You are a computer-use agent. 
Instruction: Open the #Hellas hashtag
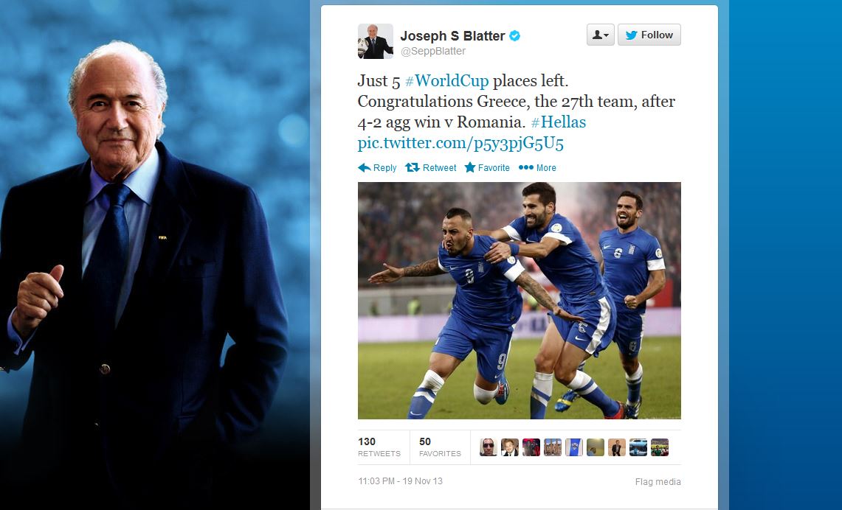(x=559, y=122)
